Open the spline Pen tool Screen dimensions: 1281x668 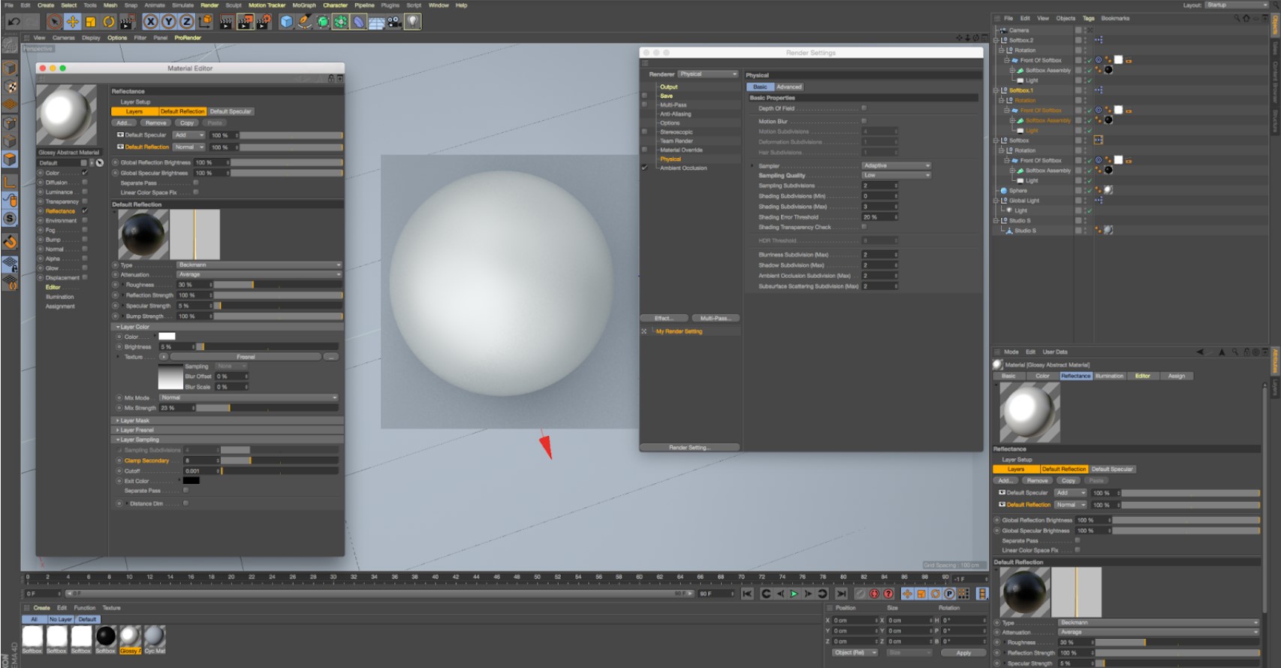[x=304, y=22]
